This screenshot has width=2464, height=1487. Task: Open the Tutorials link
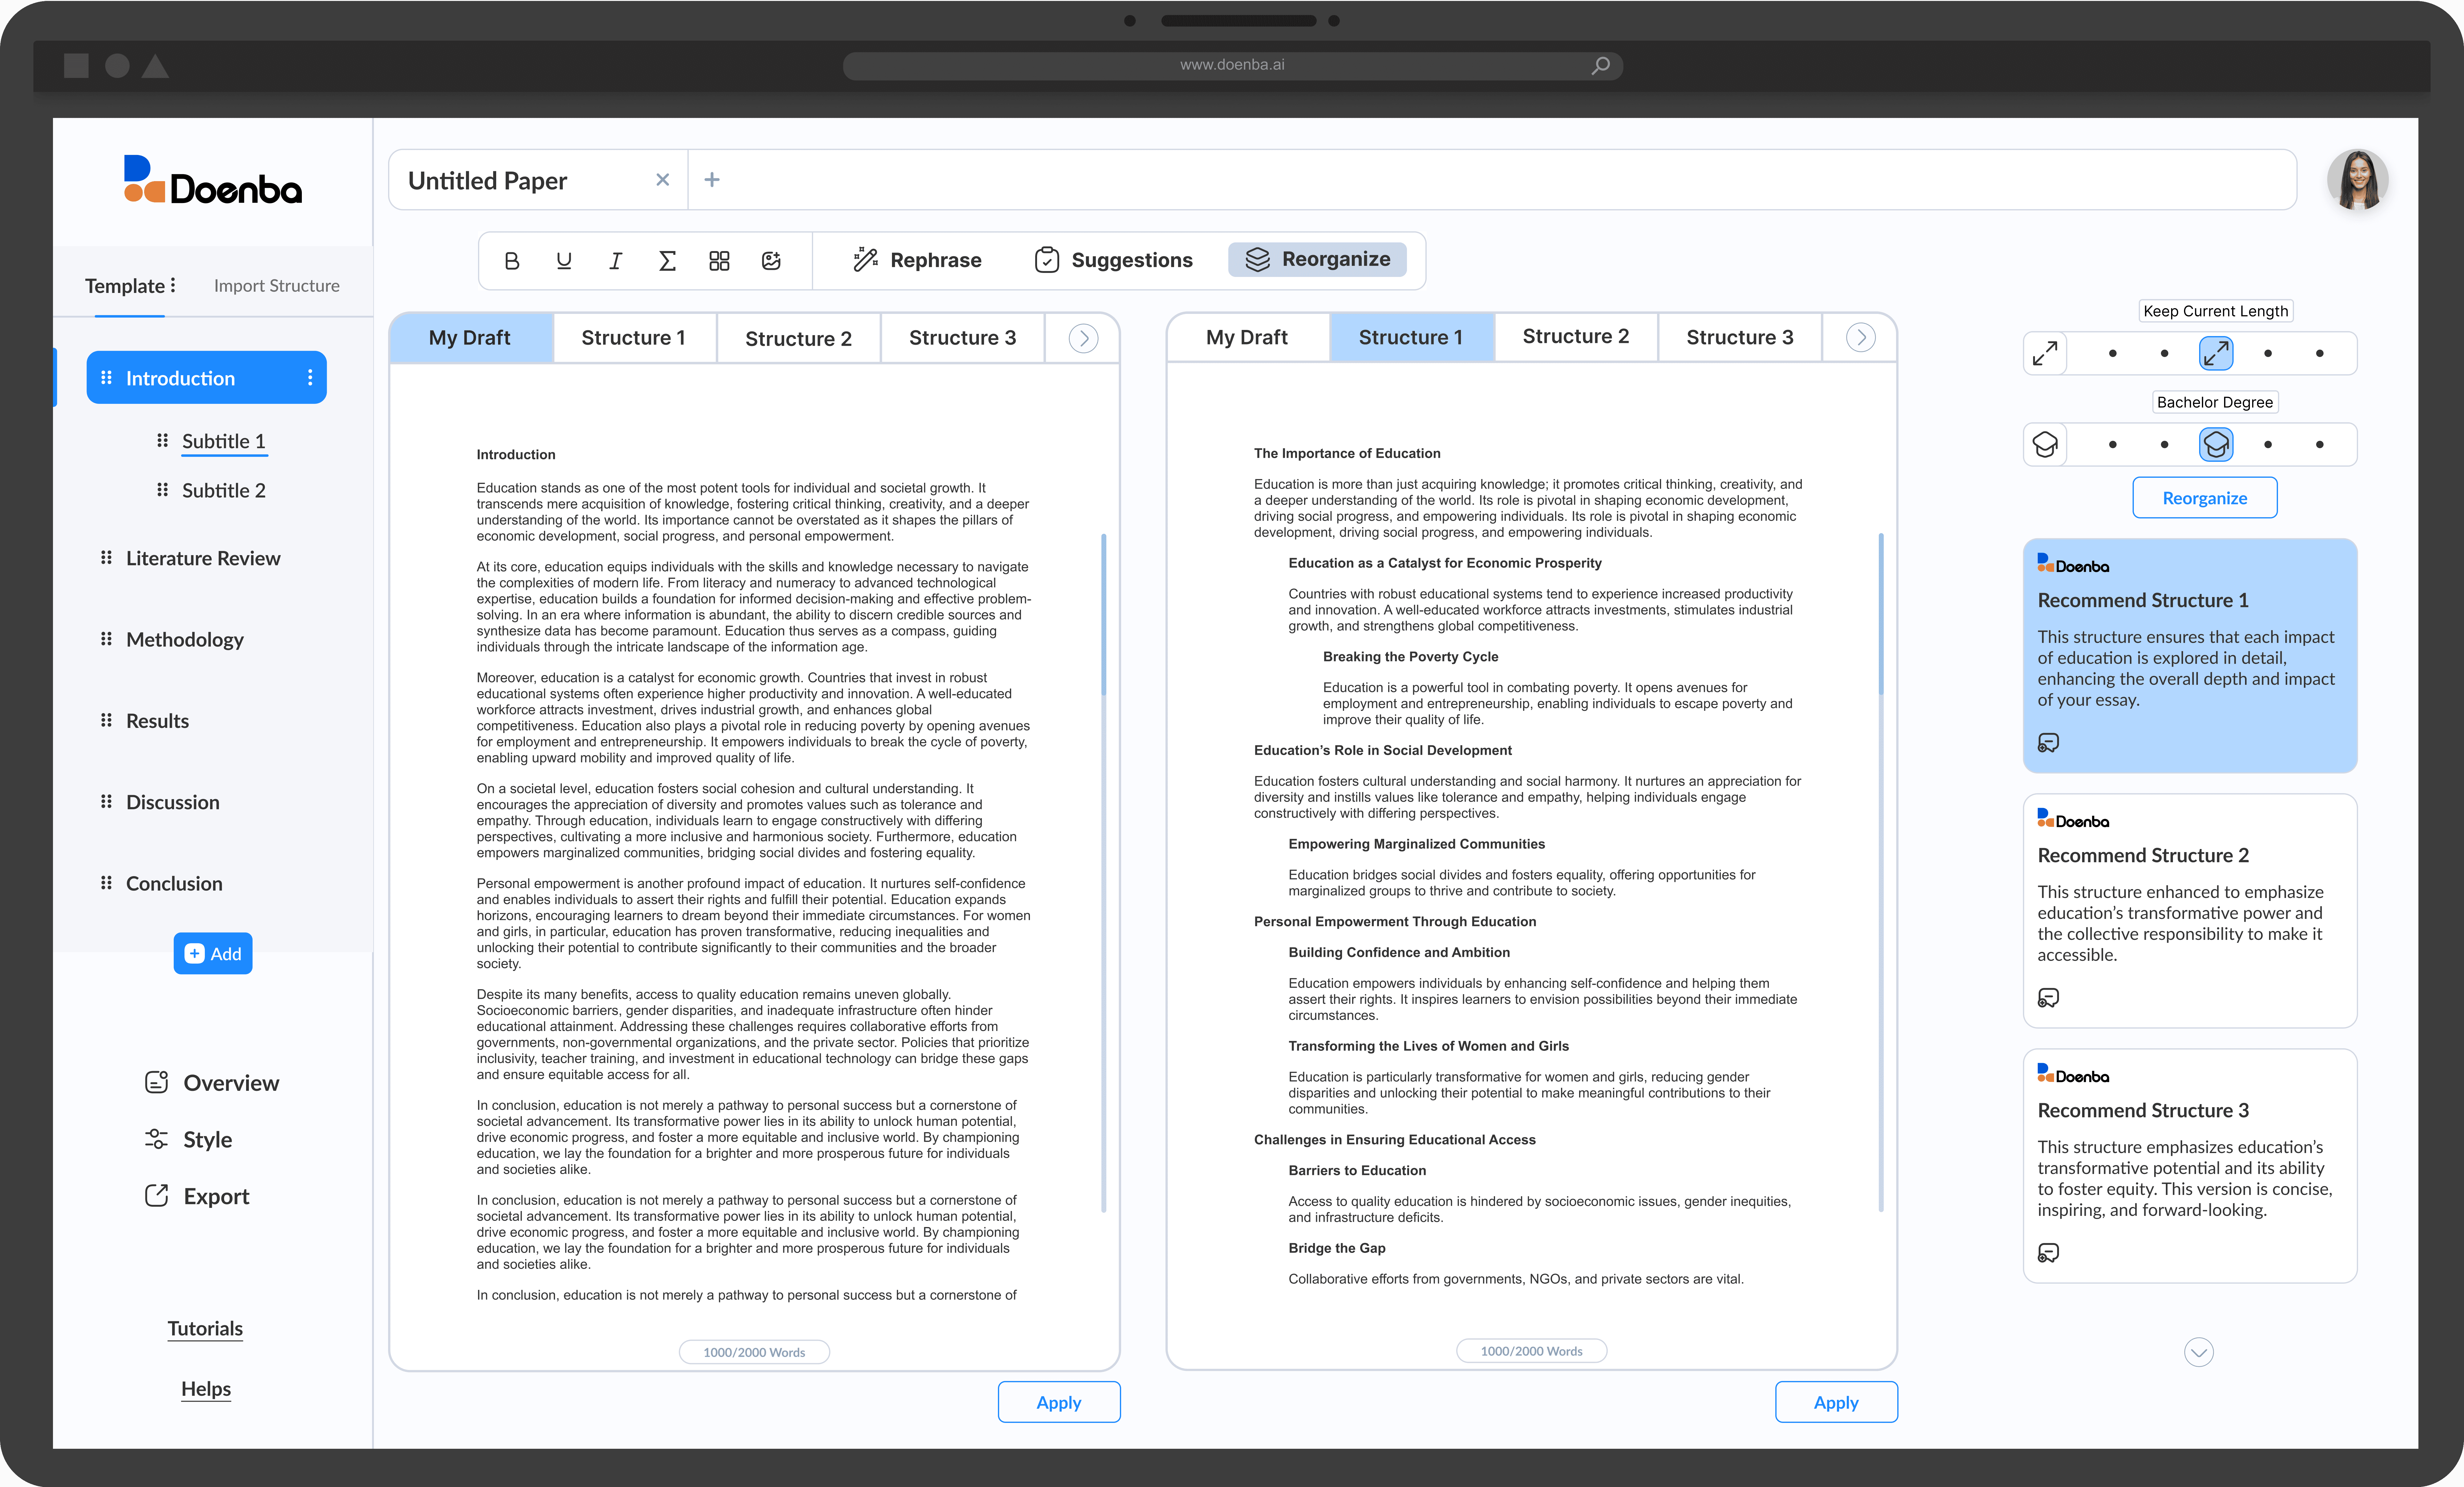point(205,1329)
